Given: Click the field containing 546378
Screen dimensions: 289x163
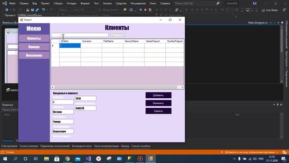Looking at the screenshot, I should click(x=85, y=108).
